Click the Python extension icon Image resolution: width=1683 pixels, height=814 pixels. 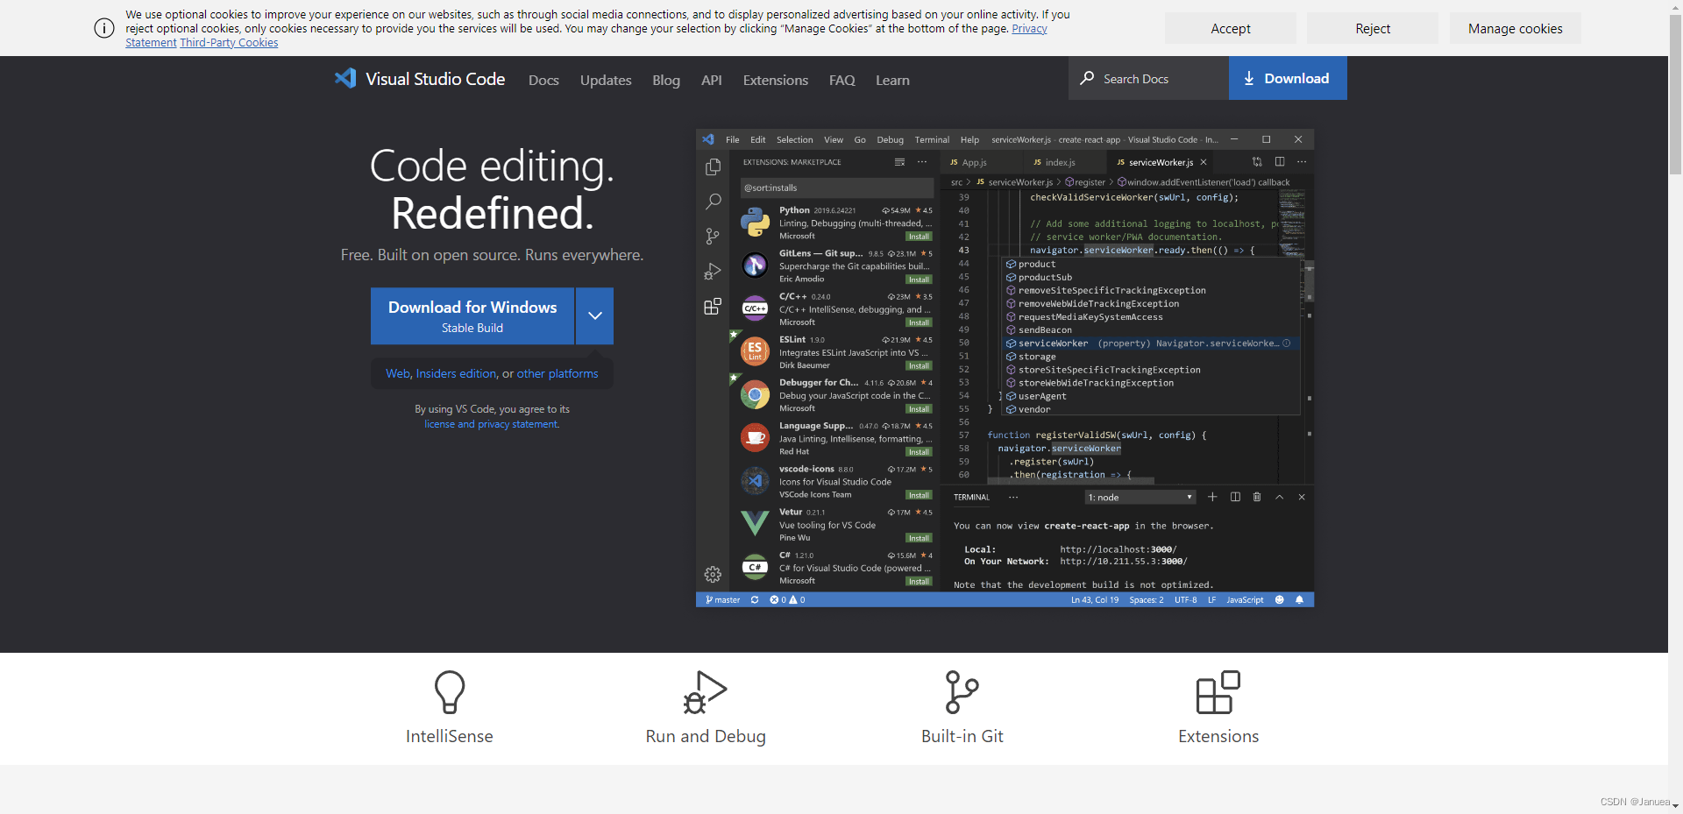755,223
